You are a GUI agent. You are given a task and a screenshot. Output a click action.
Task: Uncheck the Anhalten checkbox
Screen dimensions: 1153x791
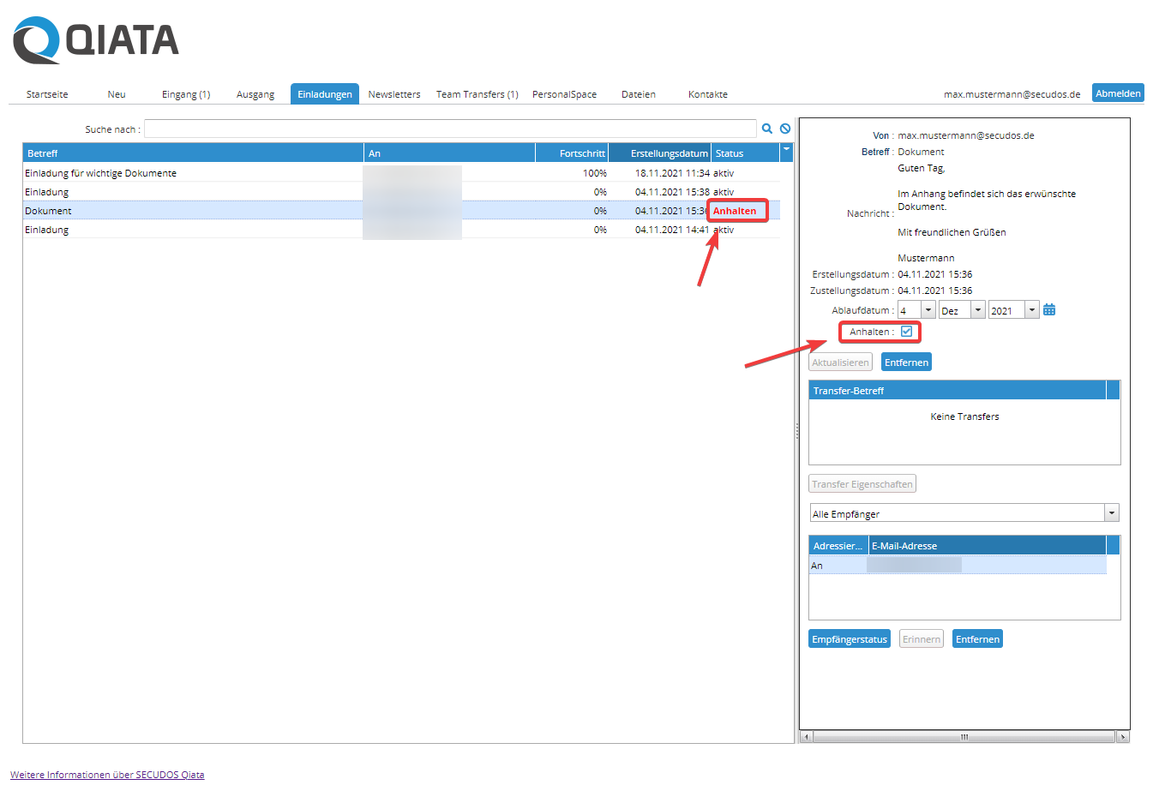[906, 332]
